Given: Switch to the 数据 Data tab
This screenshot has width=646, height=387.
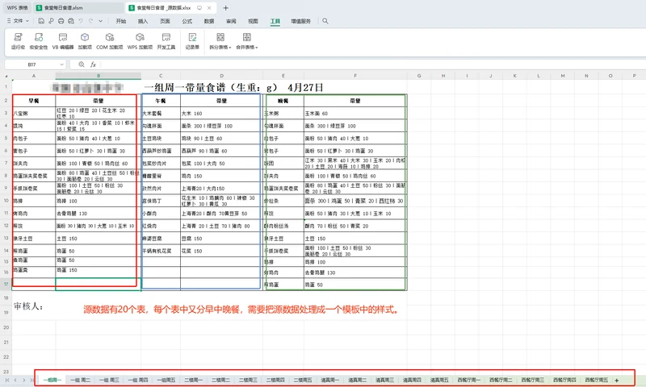Looking at the screenshot, I should click(209, 21).
